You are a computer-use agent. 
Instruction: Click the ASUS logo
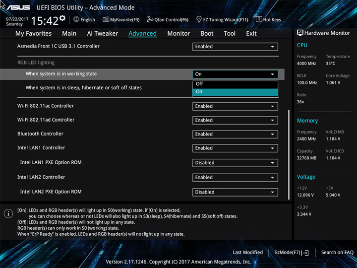pos(18,7)
